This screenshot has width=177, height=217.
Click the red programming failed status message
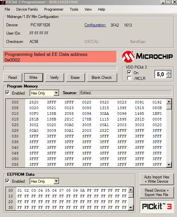60,57
